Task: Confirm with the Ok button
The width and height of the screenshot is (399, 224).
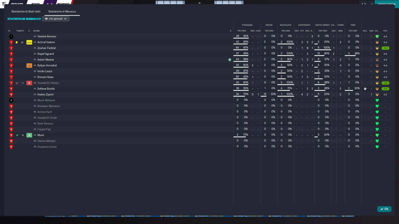Action: pos(384,209)
